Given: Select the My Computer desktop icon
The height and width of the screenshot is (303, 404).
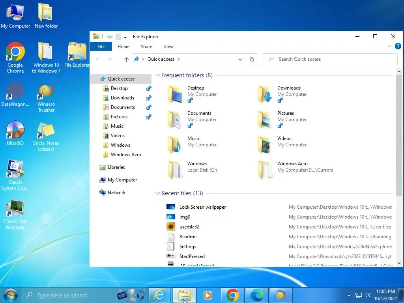Looking at the screenshot, I should pos(15,16).
